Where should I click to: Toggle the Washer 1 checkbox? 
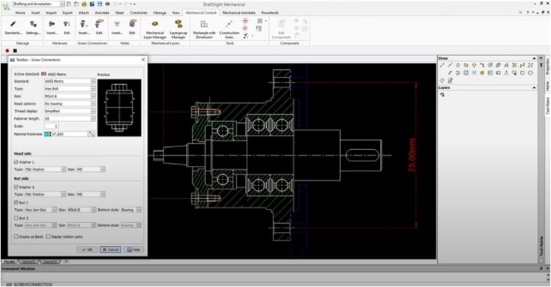point(17,161)
